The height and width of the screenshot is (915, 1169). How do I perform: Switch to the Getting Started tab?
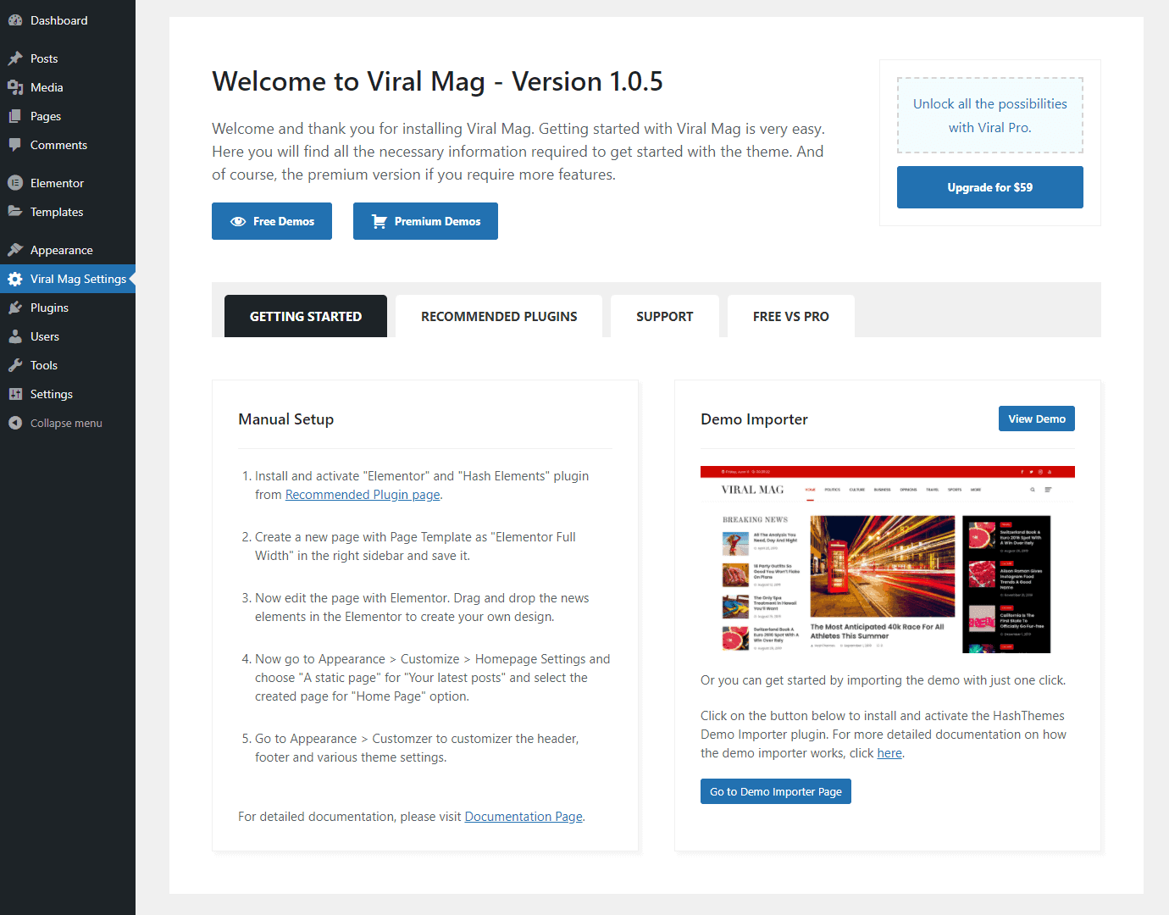306,316
